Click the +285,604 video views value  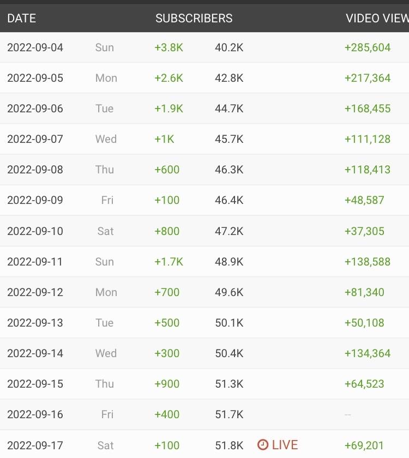coord(368,47)
